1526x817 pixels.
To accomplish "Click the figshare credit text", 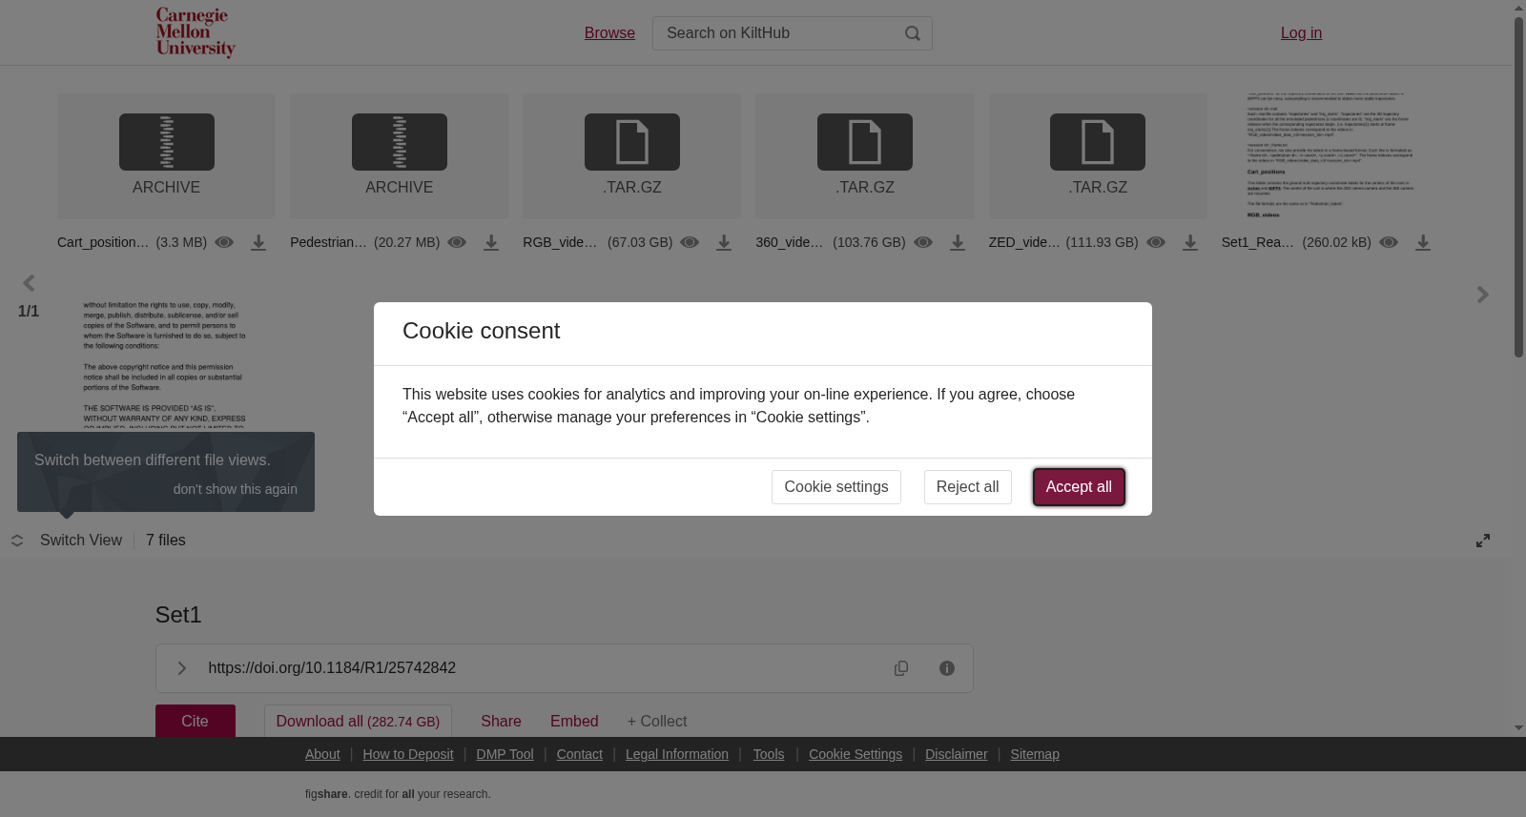I will click(x=398, y=794).
